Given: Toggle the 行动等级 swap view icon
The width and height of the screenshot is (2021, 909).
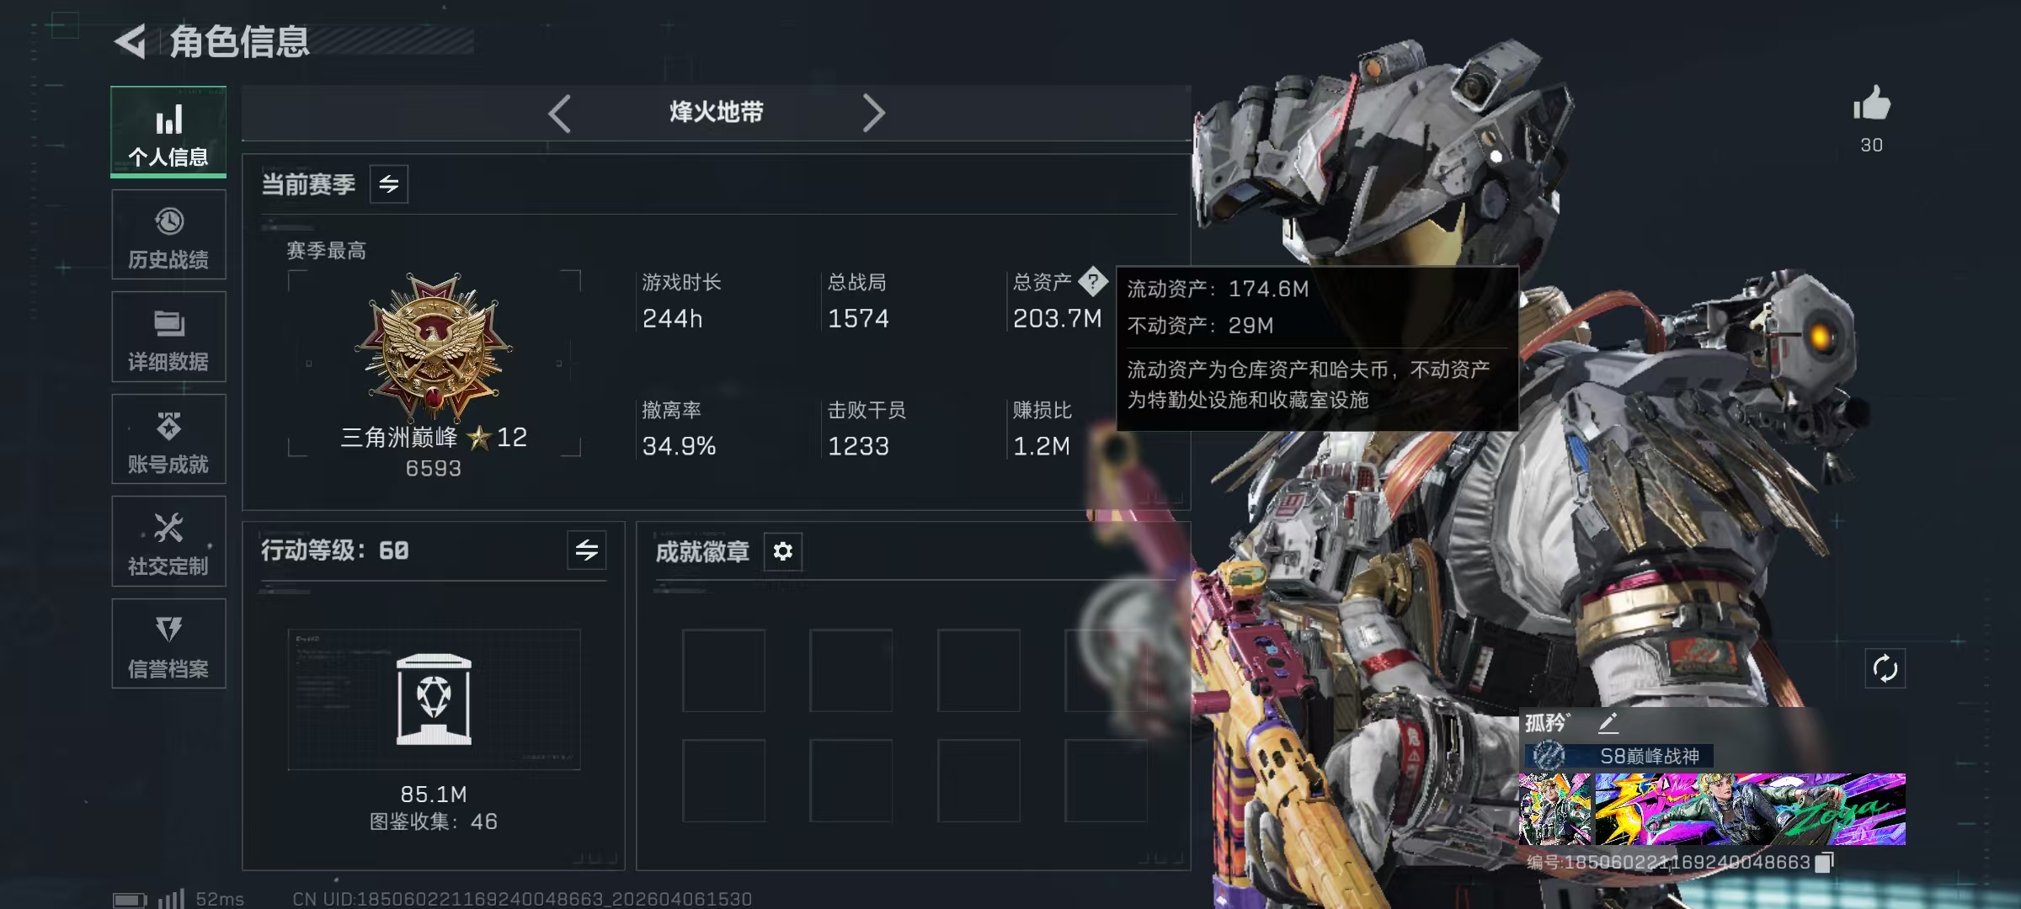Looking at the screenshot, I should coord(587,550).
